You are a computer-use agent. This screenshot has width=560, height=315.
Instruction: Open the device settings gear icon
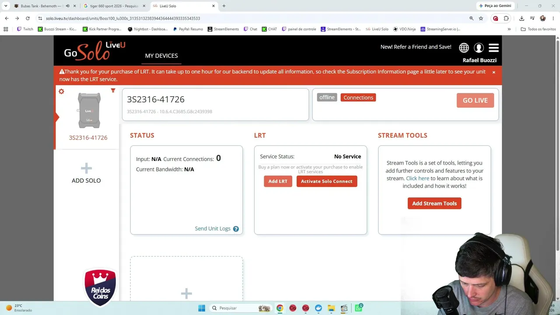point(61,91)
